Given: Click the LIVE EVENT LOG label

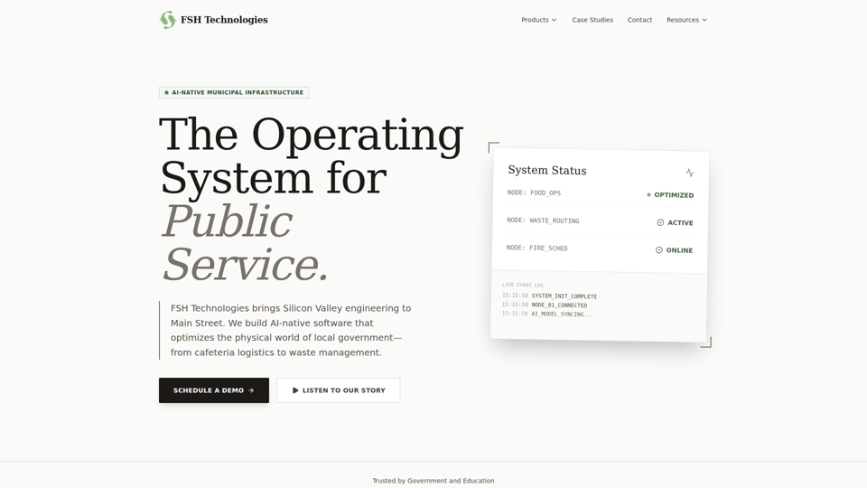Looking at the screenshot, I should (x=523, y=285).
